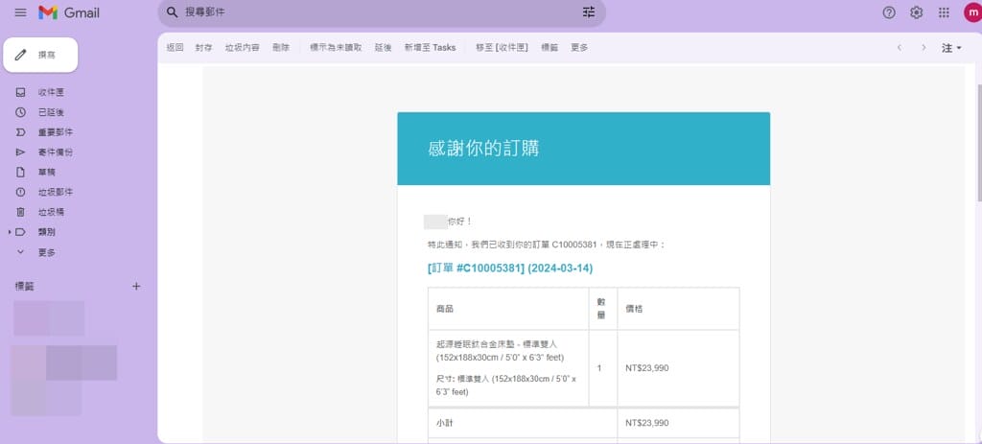Open the 重要郵件 important folder
982x444 pixels.
coord(55,132)
